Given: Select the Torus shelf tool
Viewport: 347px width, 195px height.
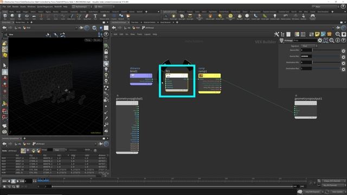Looking at the screenshot, I should pyautogui.click(x=27, y=16).
